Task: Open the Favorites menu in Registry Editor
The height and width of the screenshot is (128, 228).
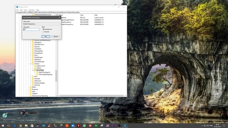Action: point(31,10)
